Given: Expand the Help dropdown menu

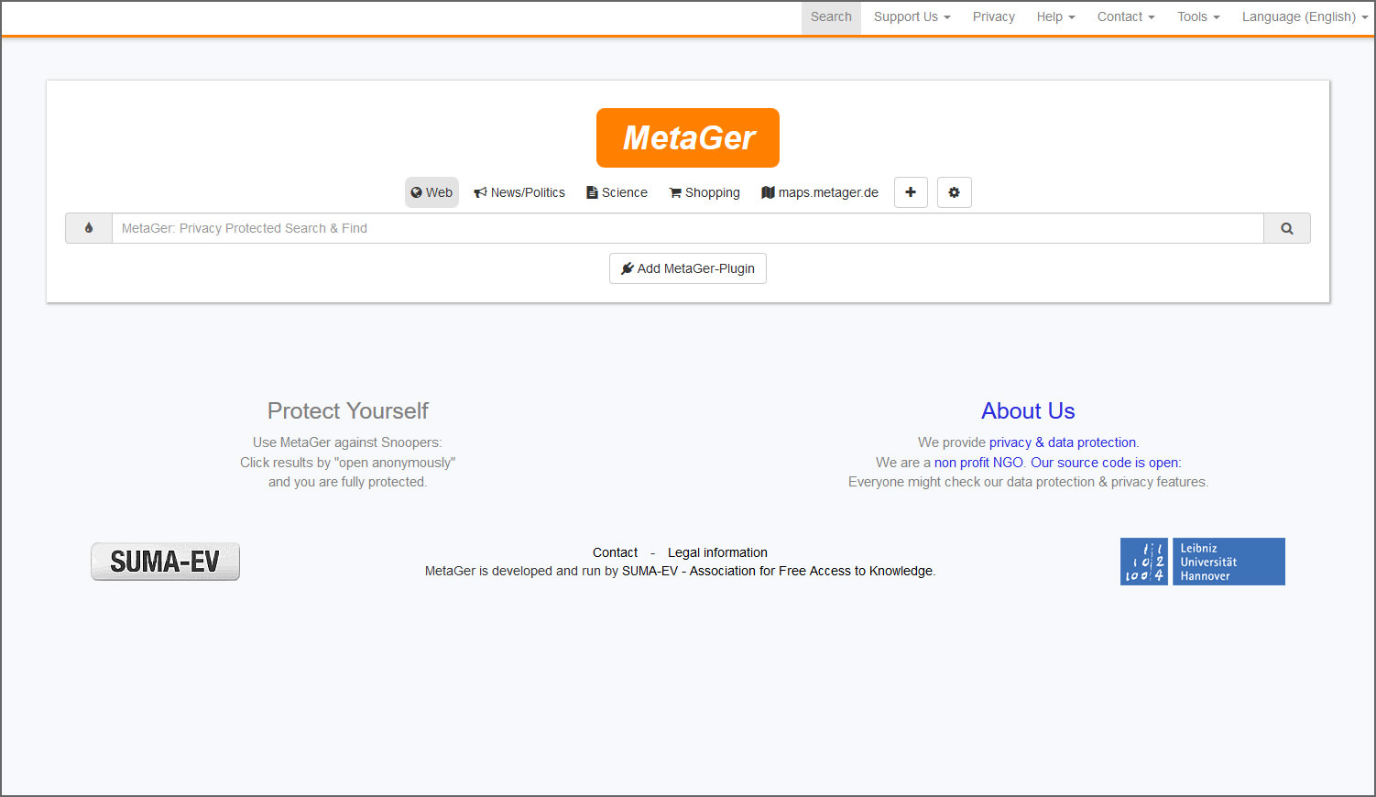Looking at the screenshot, I should tap(1056, 16).
